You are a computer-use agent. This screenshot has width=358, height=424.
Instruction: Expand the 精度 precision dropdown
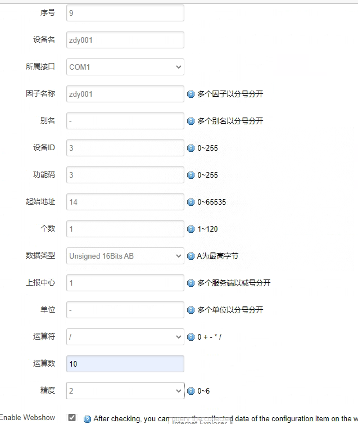click(125, 391)
